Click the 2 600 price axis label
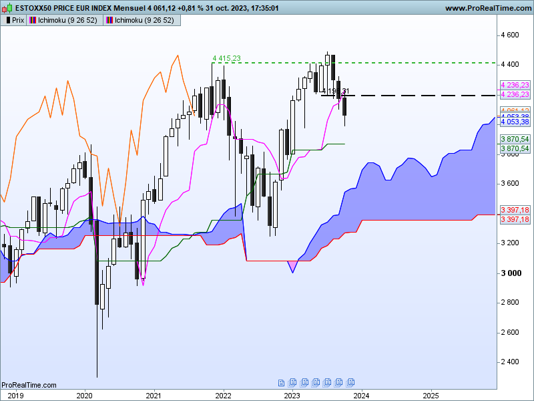This screenshot has height=401, width=534. [x=510, y=332]
